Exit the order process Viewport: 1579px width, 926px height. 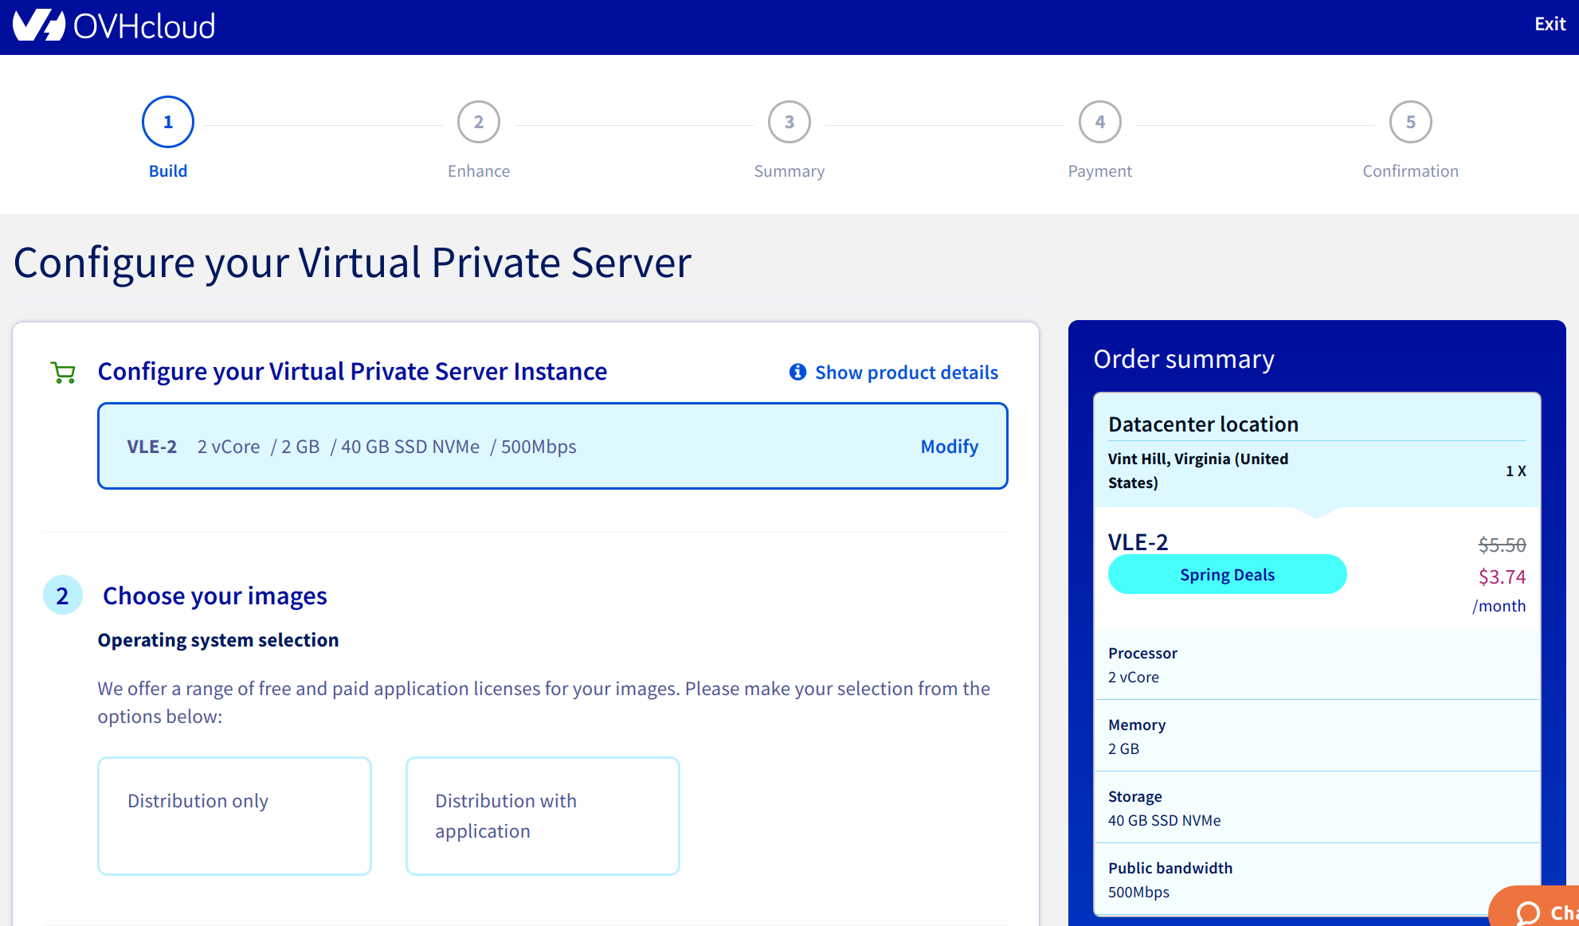point(1550,24)
